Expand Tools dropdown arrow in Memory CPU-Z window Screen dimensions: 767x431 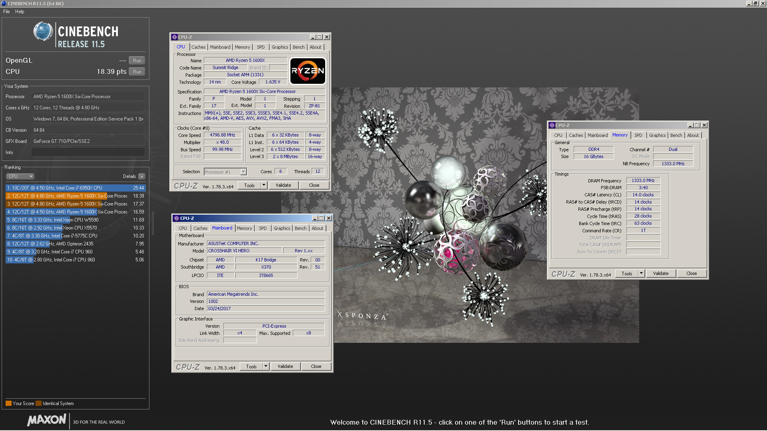tap(641, 274)
